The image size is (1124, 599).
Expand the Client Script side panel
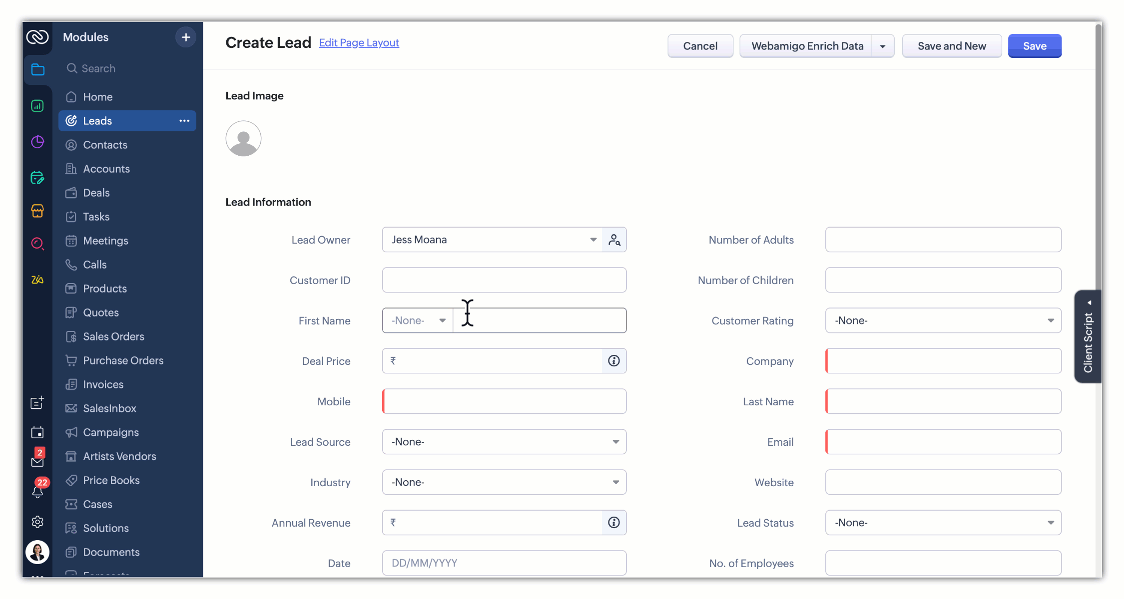(x=1088, y=337)
